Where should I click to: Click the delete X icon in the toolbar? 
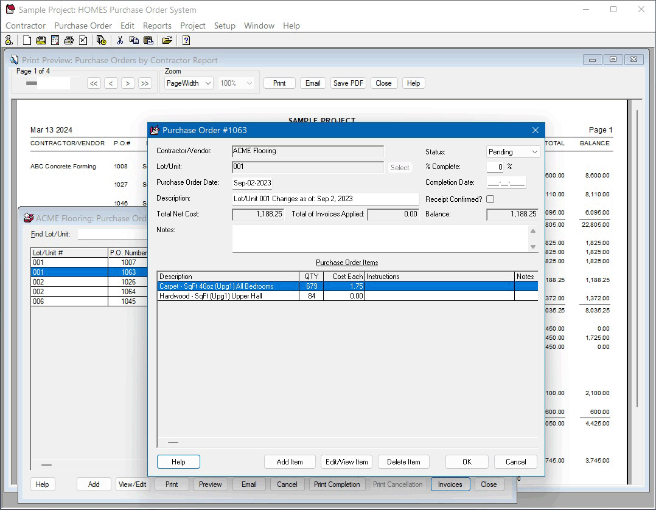83,40
